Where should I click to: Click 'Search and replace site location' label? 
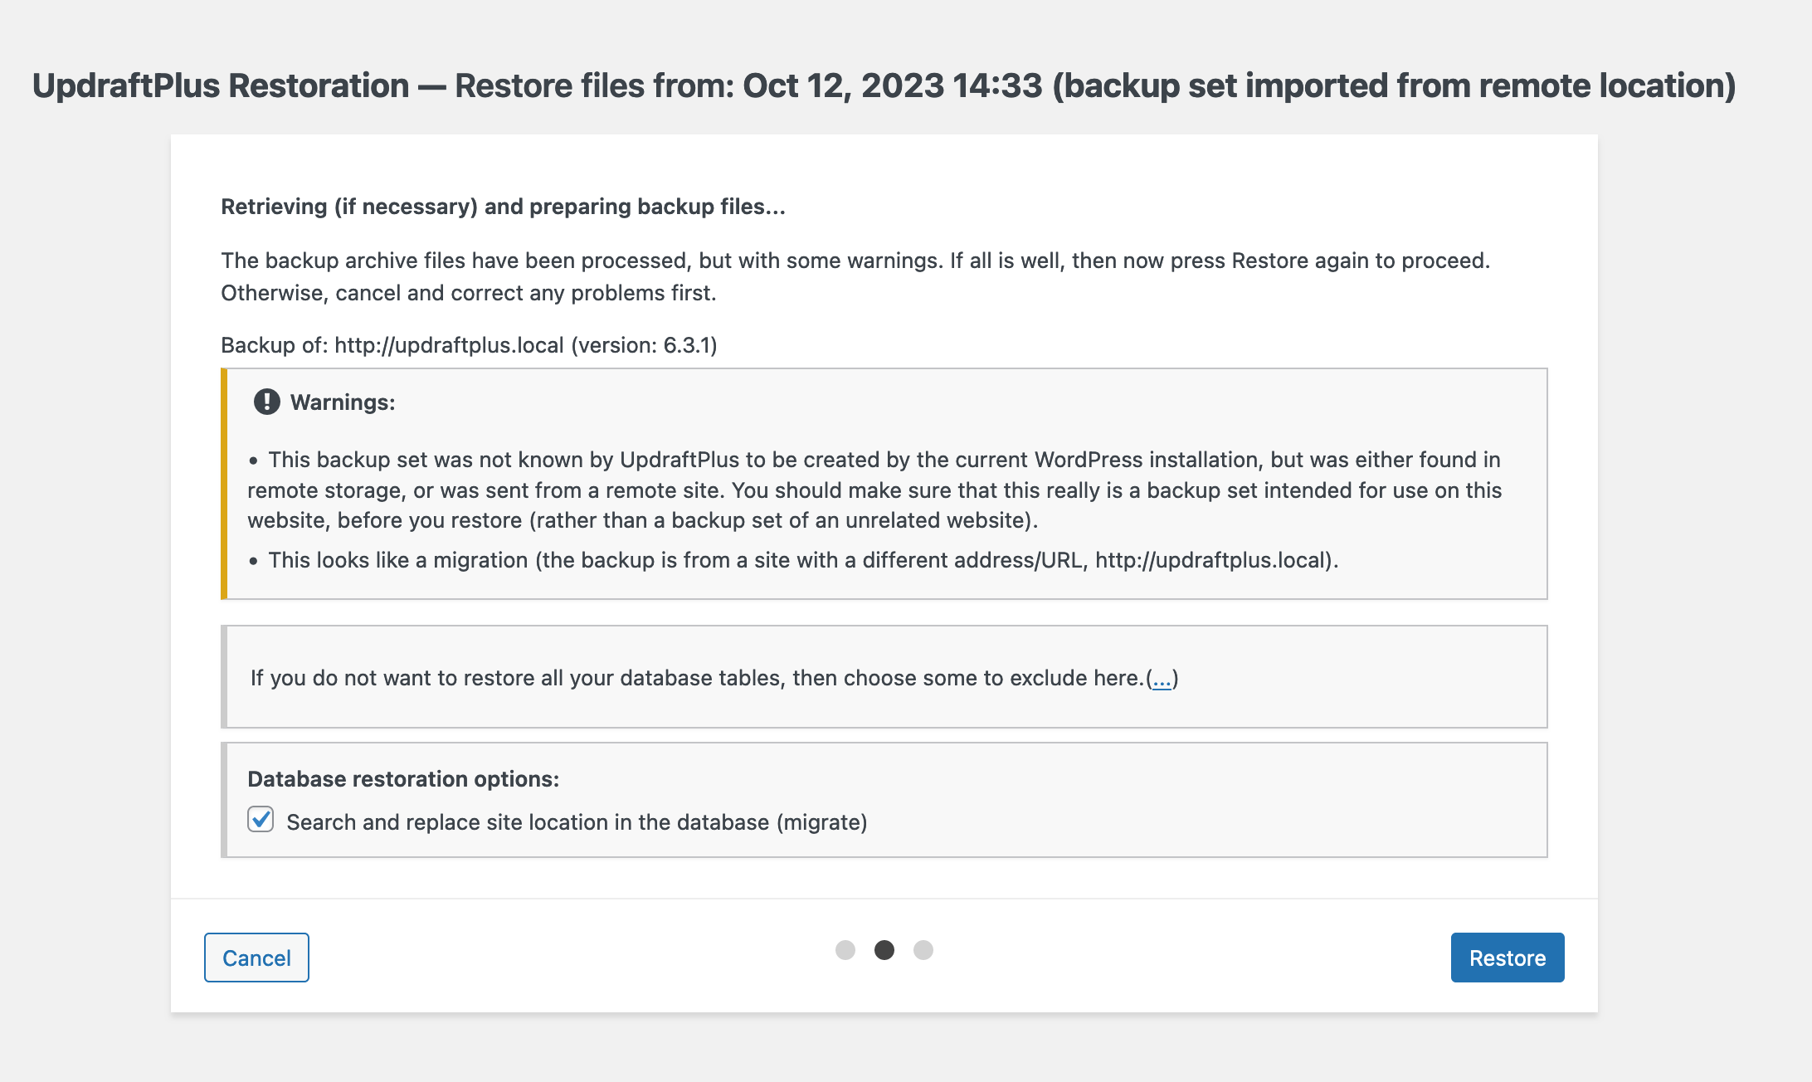pyautogui.click(x=577, y=822)
